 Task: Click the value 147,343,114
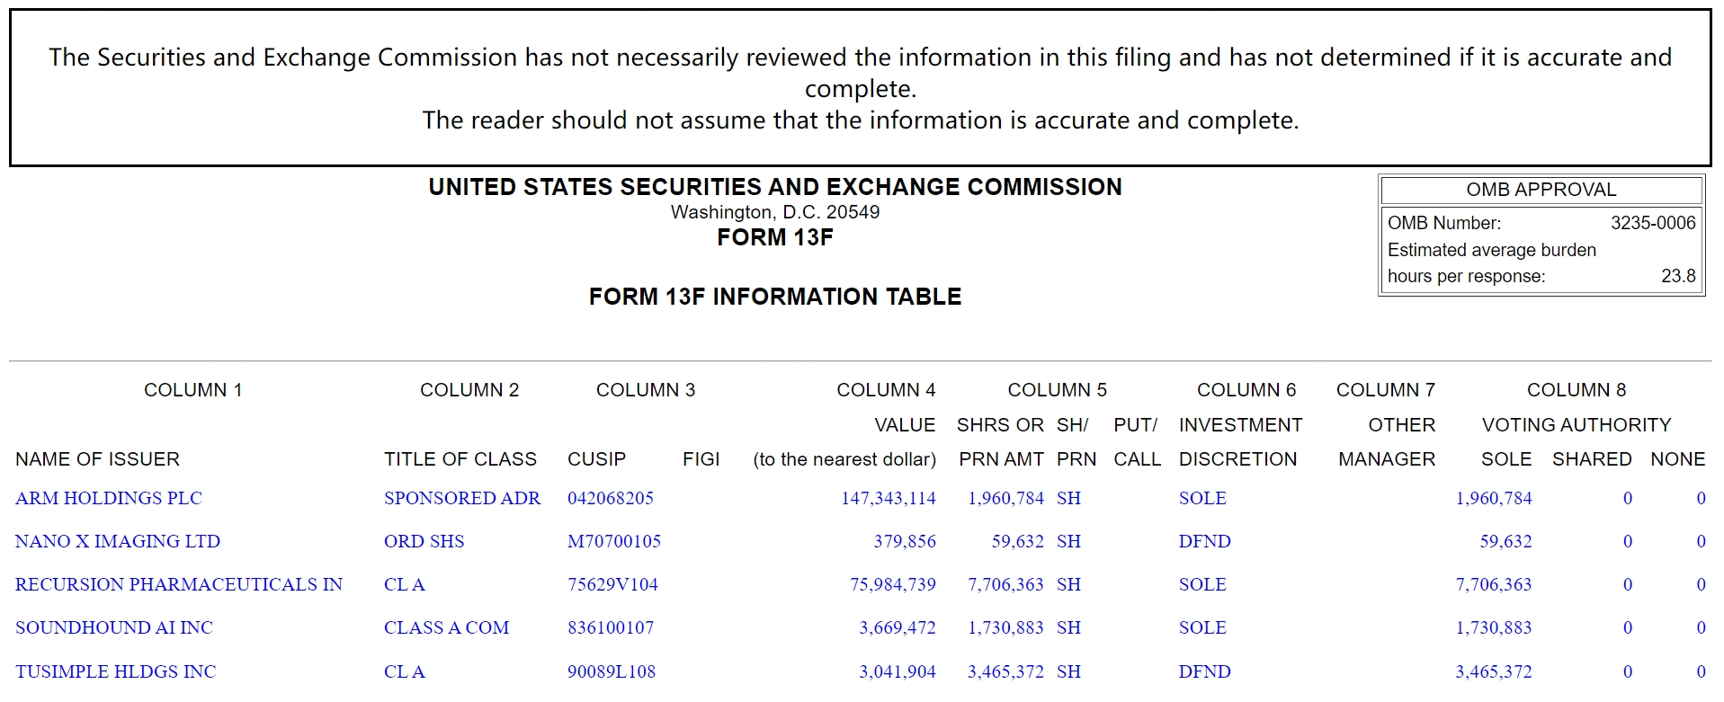click(x=889, y=498)
